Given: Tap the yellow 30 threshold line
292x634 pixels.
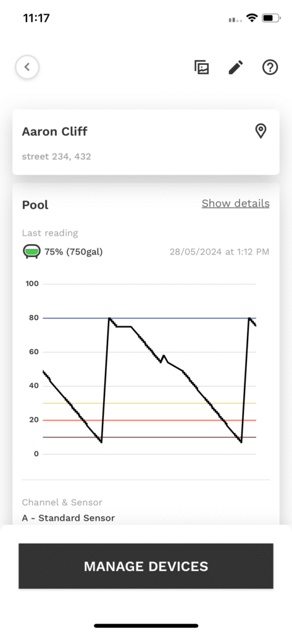Looking at the screenshot, I should 149,403.
